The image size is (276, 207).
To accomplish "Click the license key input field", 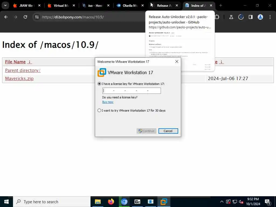I will [x=132, y=91].
